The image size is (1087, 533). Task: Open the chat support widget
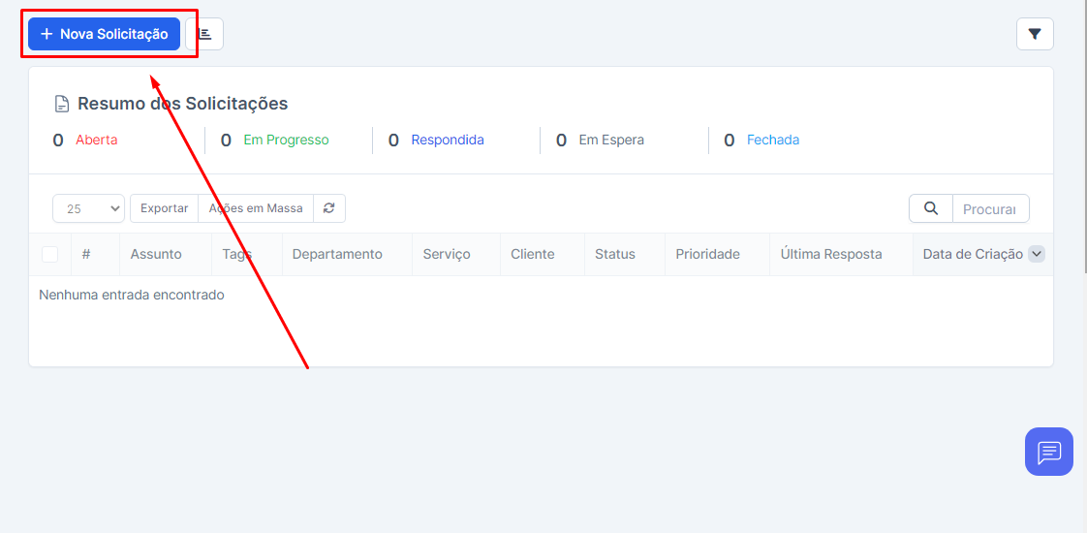tap(1048, 452)
